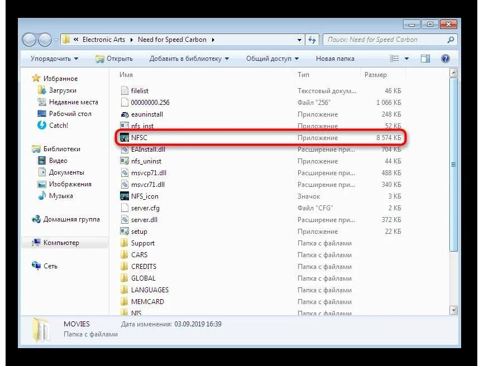
Task: Click the Видео library icon
Action: coord(42,160)
